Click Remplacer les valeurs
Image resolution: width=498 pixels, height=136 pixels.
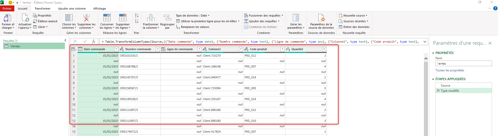click(193, 27)
